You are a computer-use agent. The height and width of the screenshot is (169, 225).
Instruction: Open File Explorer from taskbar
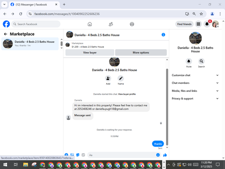coord(26,164)
